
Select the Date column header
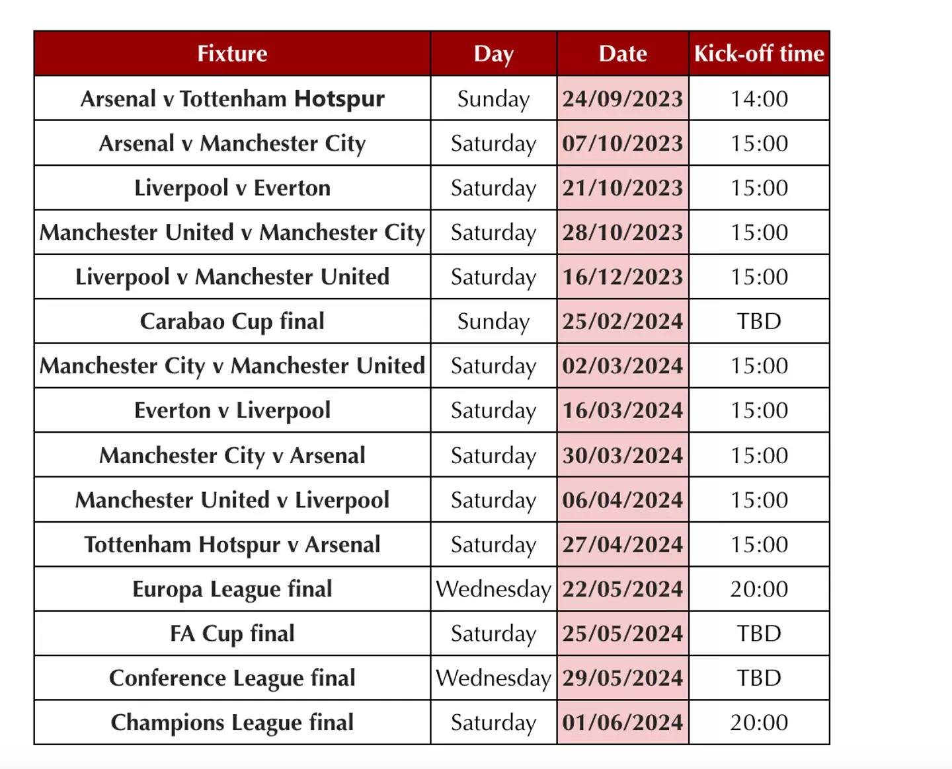(x=623, y=54)
